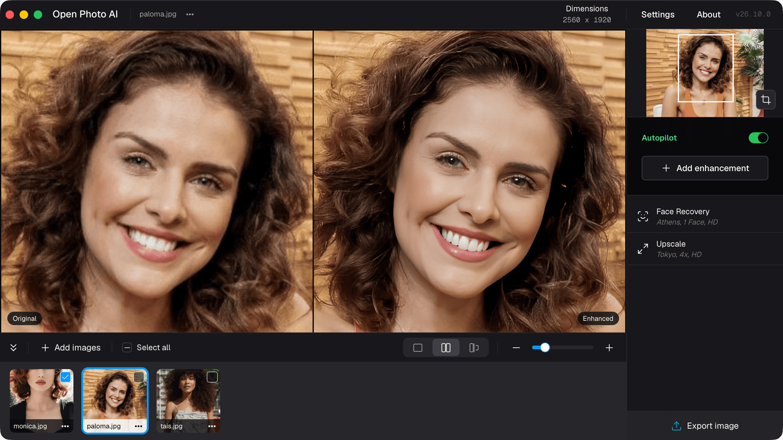Check the tais.jpg thumbnail checkbox

click(212, 377)
